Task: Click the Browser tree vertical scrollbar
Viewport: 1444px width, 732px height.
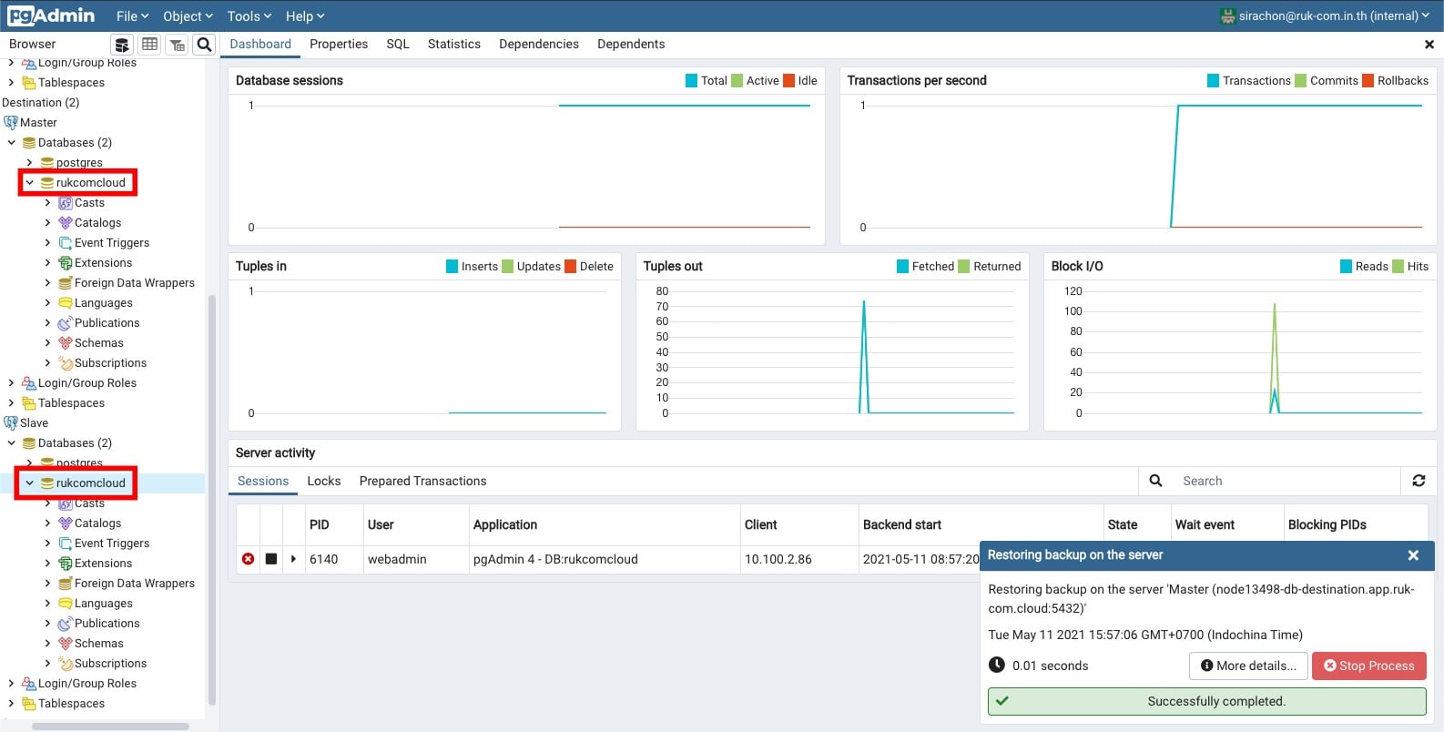Action: 212,501
